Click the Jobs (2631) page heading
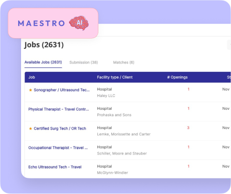Screen dimensions: 231x194 44,45
